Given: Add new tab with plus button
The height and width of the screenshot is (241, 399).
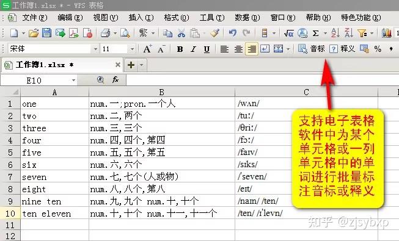Looking at the screenshot, I should click(131, 65).
